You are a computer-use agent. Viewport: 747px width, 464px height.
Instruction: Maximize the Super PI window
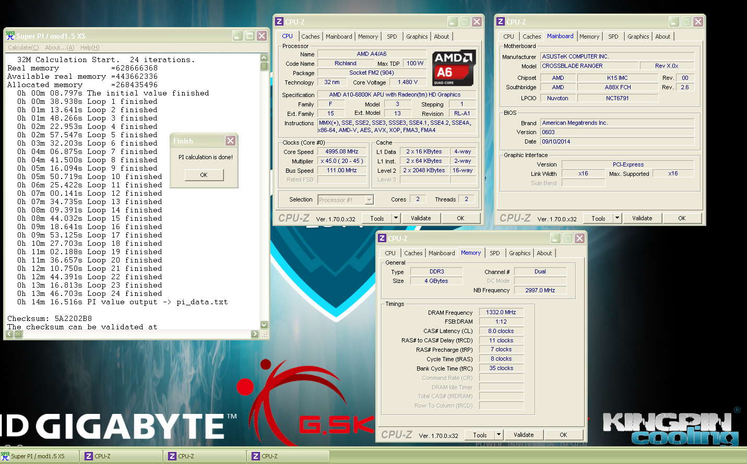click(x=250, y=35)
